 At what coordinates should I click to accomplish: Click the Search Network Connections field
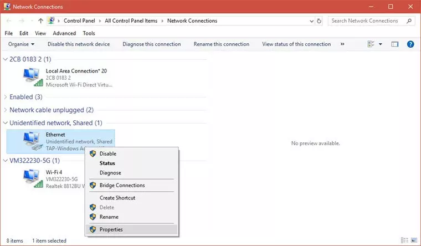coord(366,21)
